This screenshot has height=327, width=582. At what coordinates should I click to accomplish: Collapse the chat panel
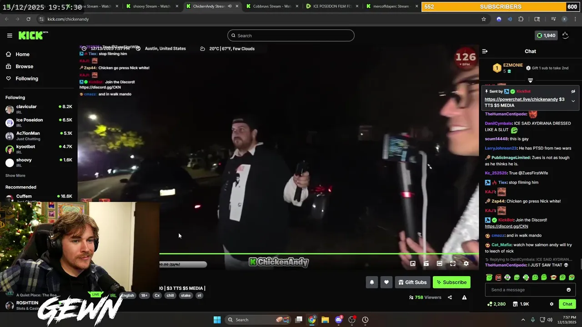click(x=485, y=51)
